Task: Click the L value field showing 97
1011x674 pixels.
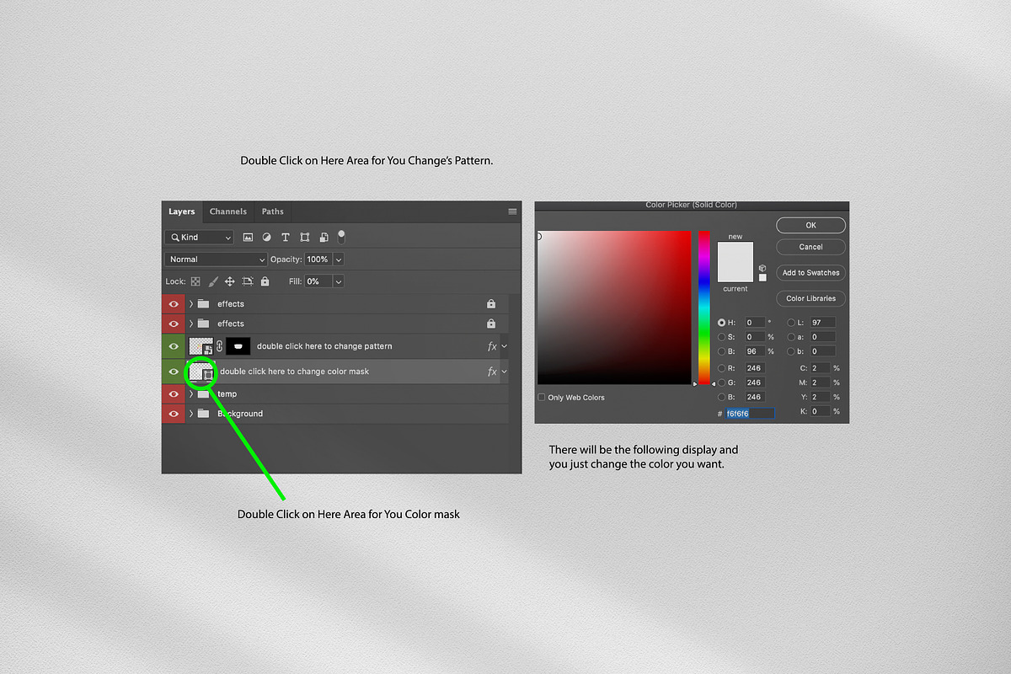Action: 823,323
